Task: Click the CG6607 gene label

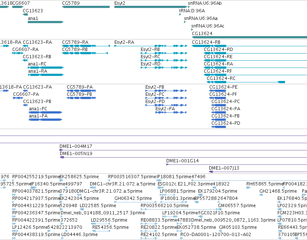Action: pos(21,3)
